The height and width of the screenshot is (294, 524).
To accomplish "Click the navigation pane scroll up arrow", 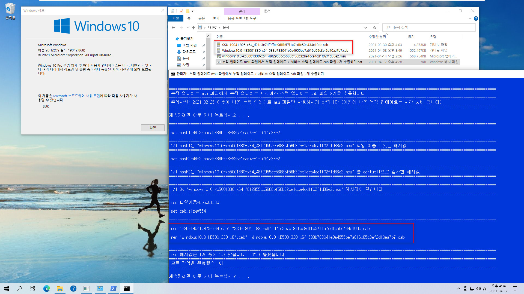I will [208, 36].
